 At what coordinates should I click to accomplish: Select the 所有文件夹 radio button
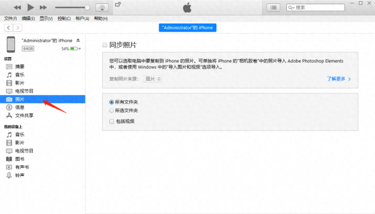point(111,102)
